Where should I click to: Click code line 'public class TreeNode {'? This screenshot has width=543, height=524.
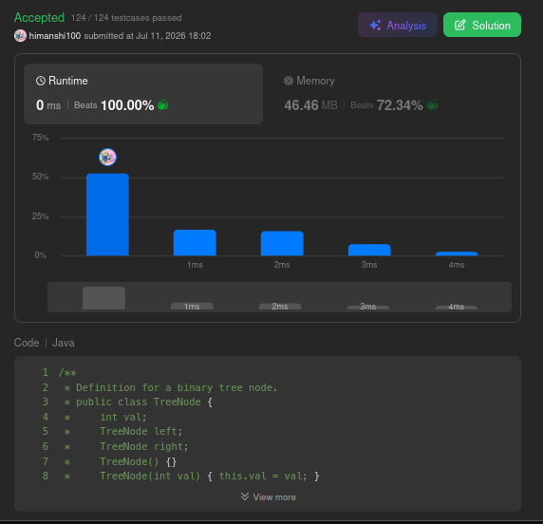[144, 402]
